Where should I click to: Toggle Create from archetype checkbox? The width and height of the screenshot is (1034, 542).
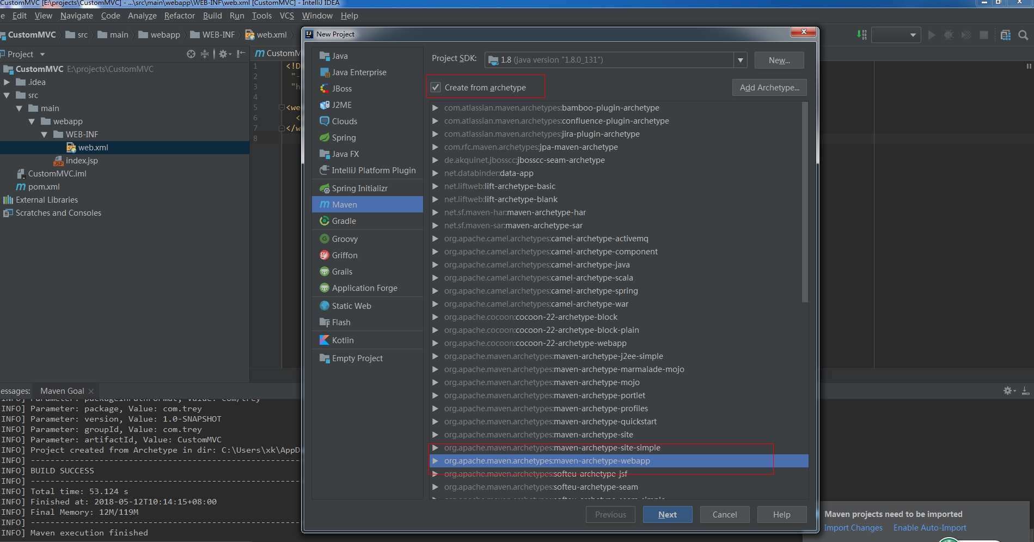point(436,88)
